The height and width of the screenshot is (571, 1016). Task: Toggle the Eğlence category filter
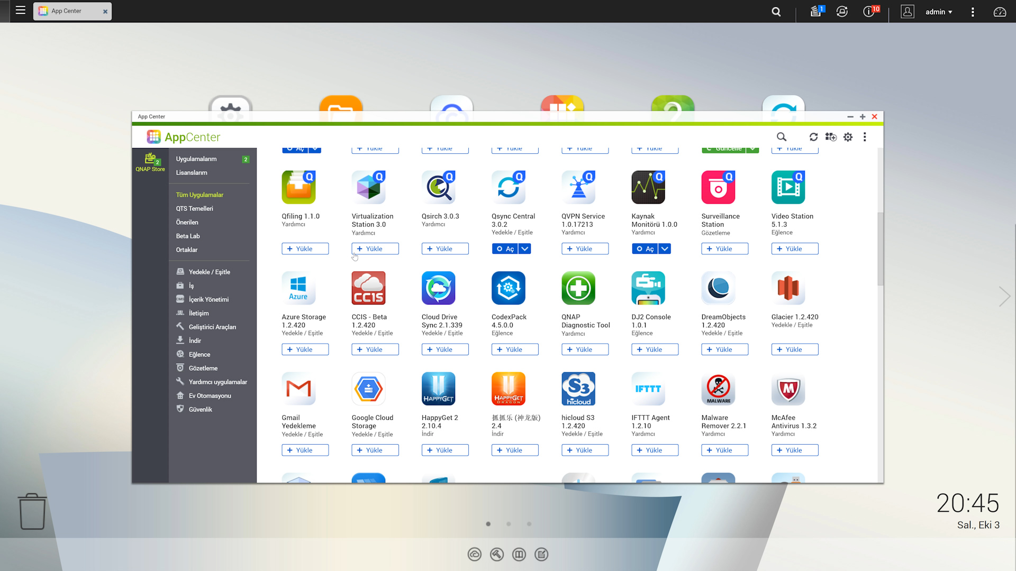(199, 354)
